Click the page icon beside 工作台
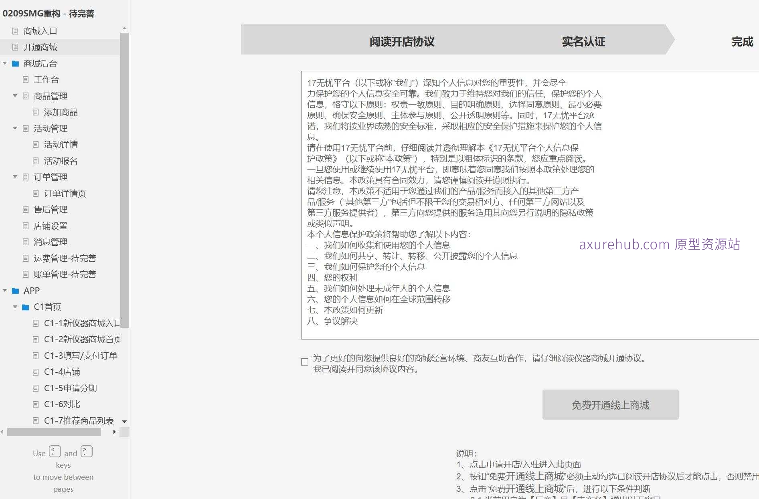The width and height of the screenshot is (759, 499). [26, 80]
